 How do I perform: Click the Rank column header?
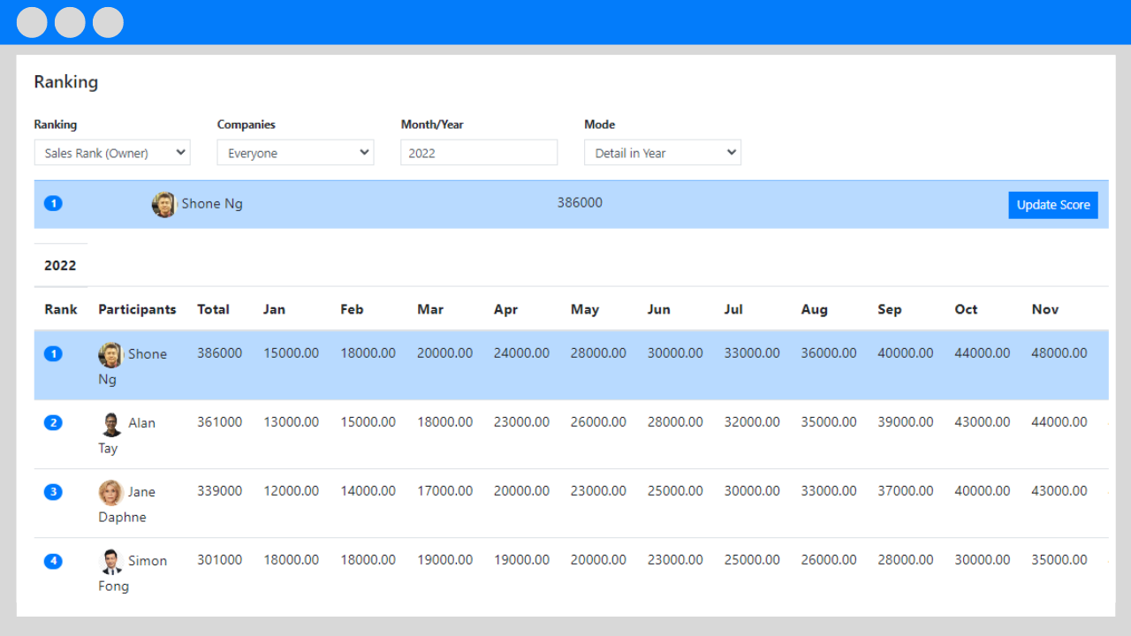(61, 309)
